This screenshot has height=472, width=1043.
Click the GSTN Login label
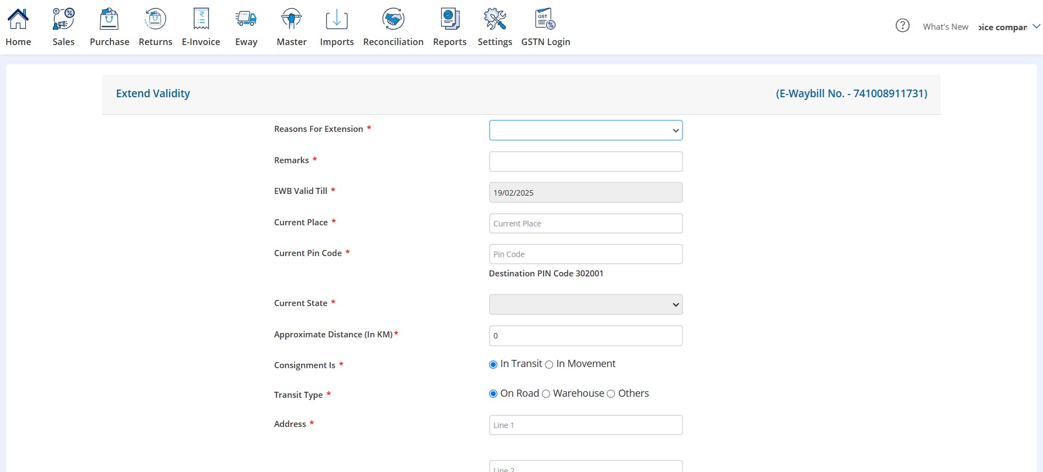pos(546,42)
